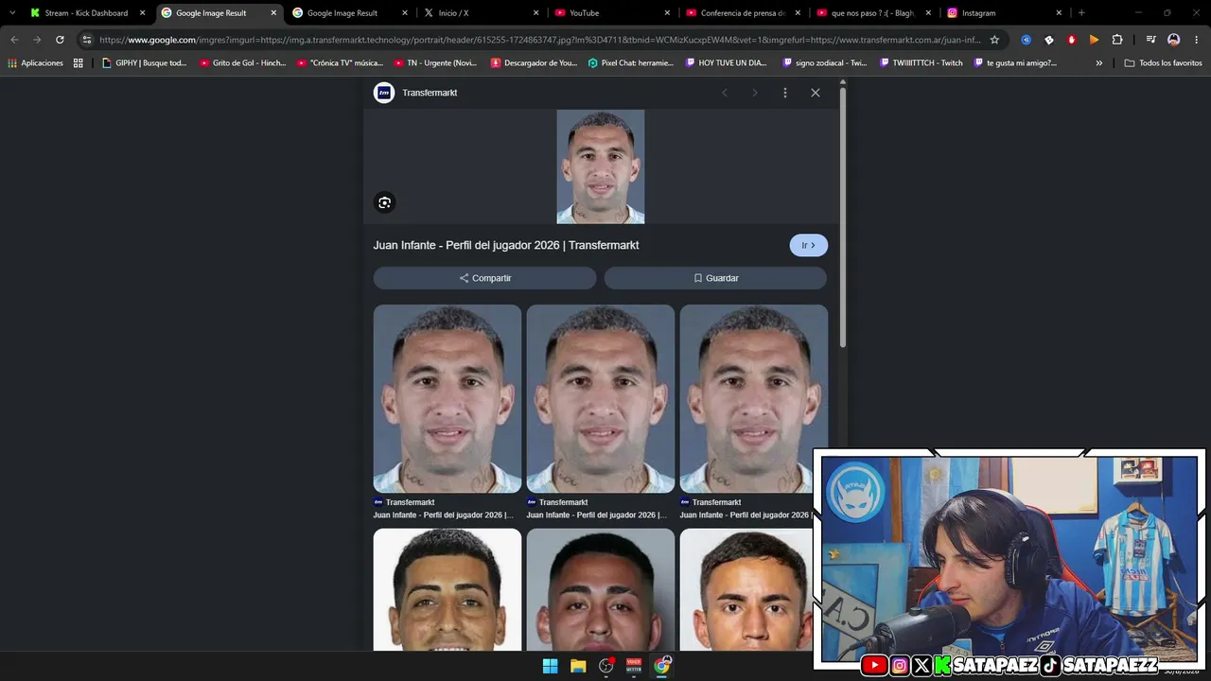The image size is (1211, 681).
Task: Reload the current page
Action: click(60, 40)
